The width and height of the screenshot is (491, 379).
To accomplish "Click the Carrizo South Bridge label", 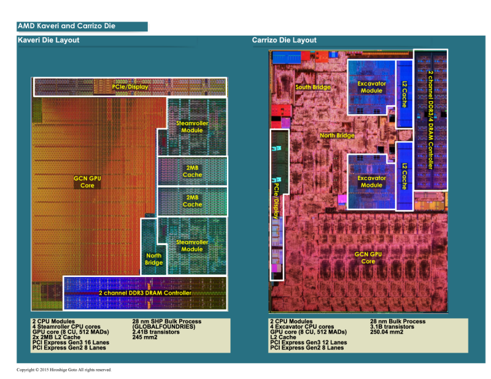I will coord(313,87).
